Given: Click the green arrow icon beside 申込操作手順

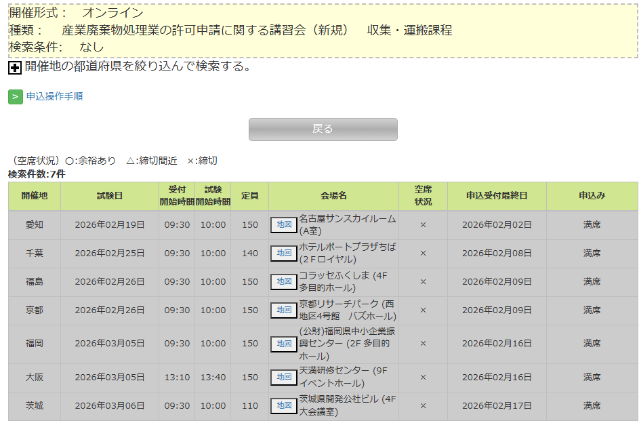Looking at the screenshot, I should pos(16,97).
